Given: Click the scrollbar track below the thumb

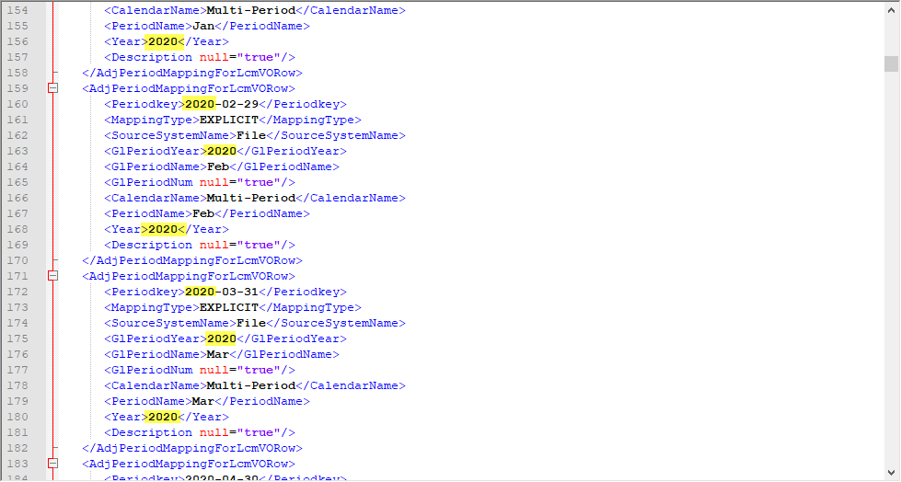Looking at the screenshot, I should coord(891,276).
